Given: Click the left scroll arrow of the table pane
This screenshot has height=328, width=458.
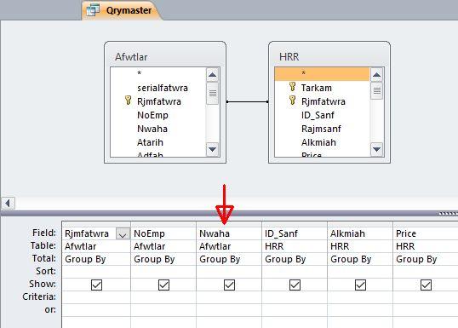Looking at the screenshot, I should click(8, 203).
